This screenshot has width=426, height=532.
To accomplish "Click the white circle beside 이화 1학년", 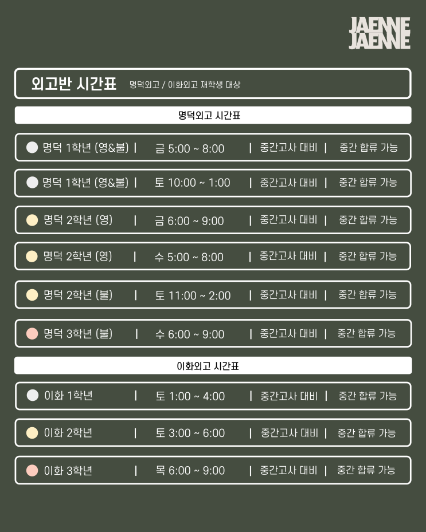I will (33, 396).
